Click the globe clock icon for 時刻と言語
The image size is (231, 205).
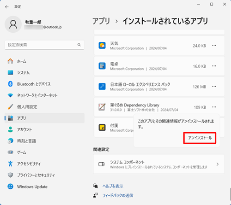pyautogui.click(x=10, y=141)
